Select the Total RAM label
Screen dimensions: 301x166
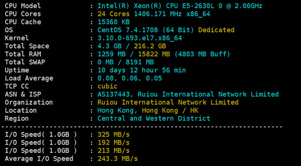[23, 54]
